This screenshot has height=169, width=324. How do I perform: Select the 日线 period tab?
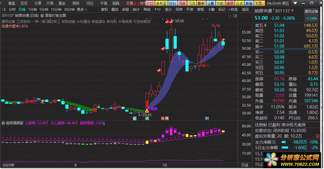[x=22, y=10]
